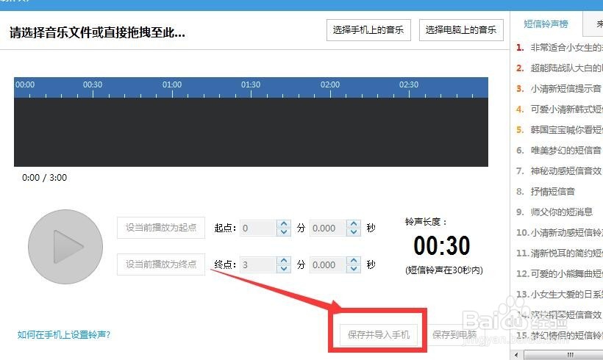Select ringtone 6 唯美梦幻的短信音

coord(559,150)
